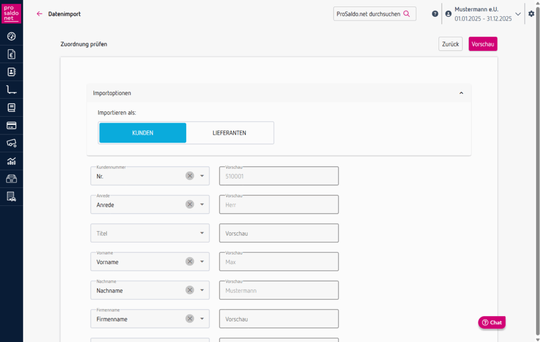Open the dashboard gauge icon in sidebar
Viewport: 540px width, 342px height.
tap(11, 36)
